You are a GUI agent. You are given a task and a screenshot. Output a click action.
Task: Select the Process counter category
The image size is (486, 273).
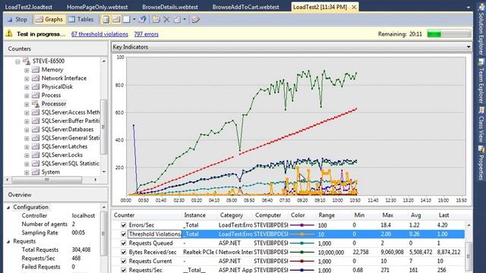coord(51,96)
